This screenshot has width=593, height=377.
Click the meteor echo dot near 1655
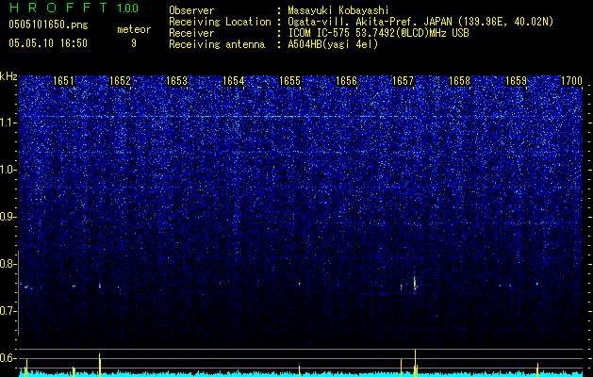click(x=299, y=284)
